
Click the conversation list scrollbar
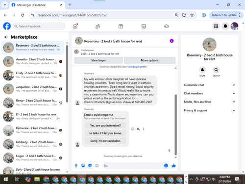click(67, 74)
